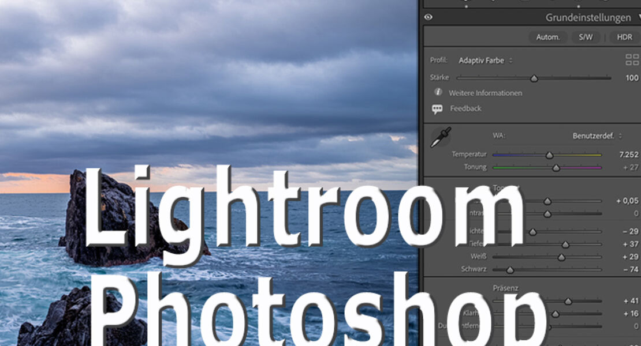
Task: Toggle the Grundeinstellungen panel eye icon
Action: [428, 17]
